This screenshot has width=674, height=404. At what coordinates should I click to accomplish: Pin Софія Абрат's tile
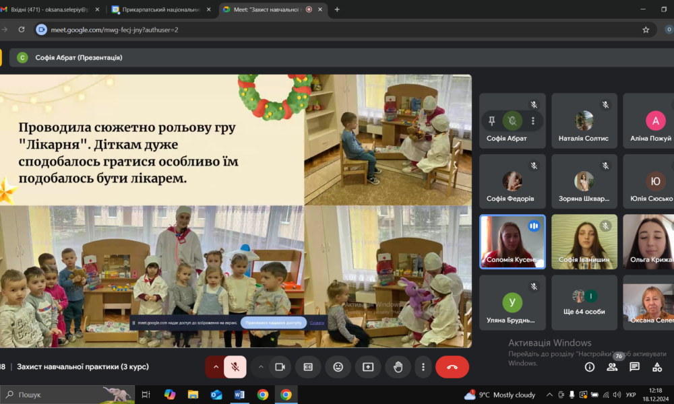492,121
